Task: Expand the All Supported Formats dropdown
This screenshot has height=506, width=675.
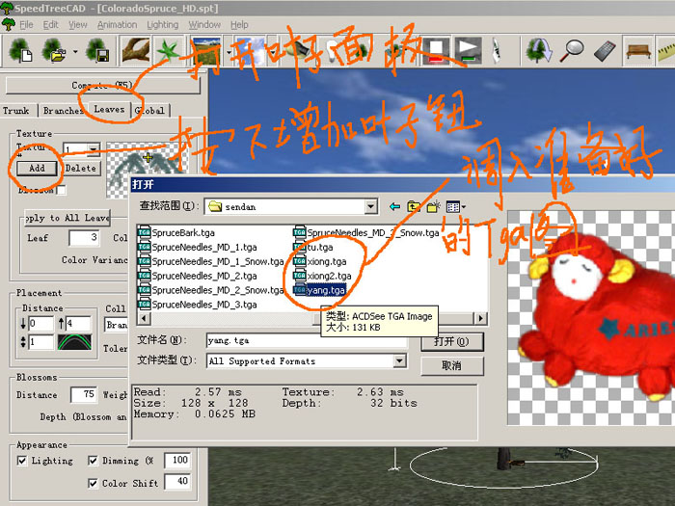Action: click(399, 360)
